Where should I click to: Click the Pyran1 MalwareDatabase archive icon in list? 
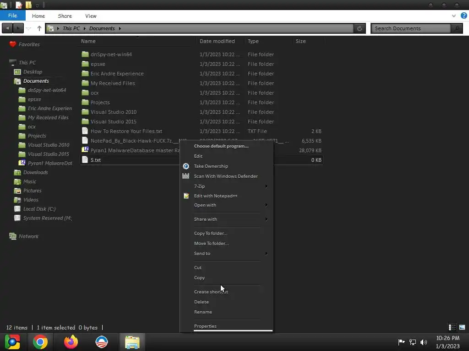click(x=85, y=149)
